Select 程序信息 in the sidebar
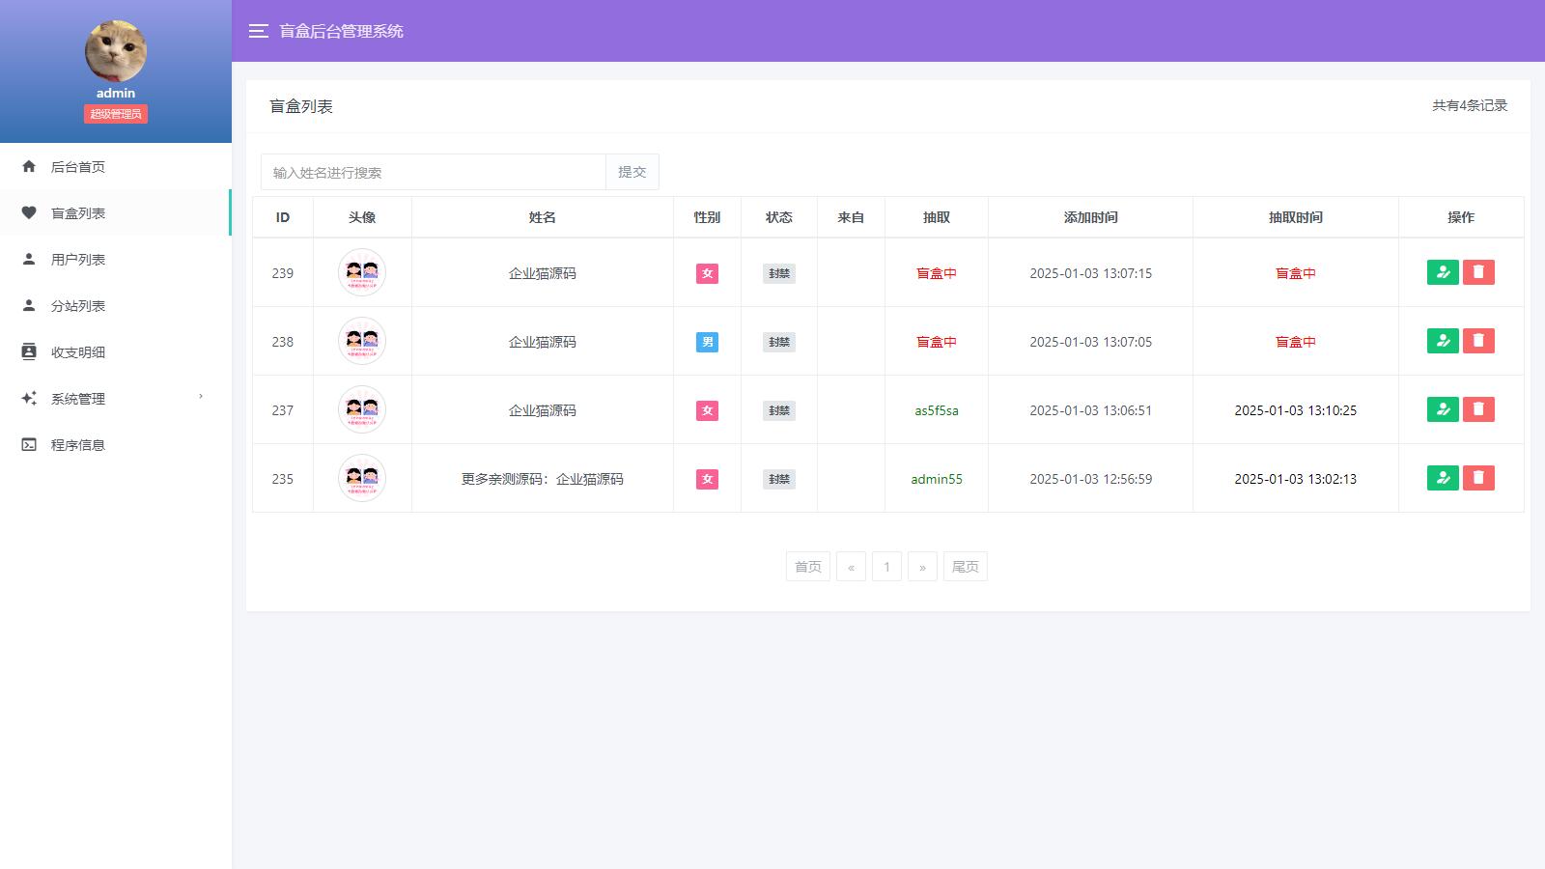The image size is (1545, 869). tap(78, 445)
